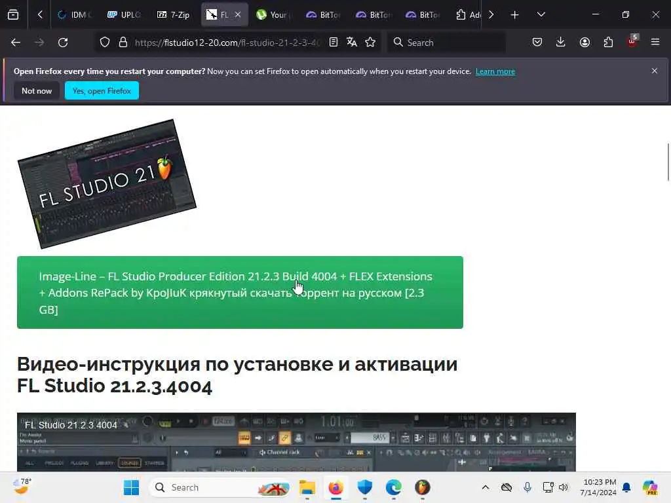Open the uBlock Origin extension icon

[632, 41]
